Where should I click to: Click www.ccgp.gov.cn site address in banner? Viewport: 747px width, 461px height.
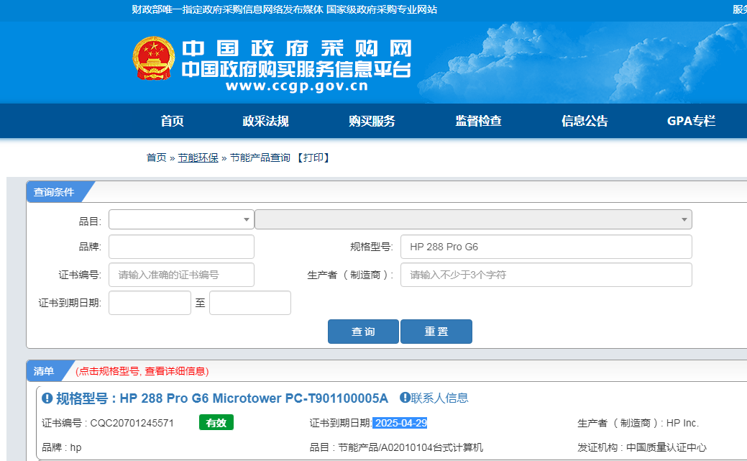click(x=297, y=86)
